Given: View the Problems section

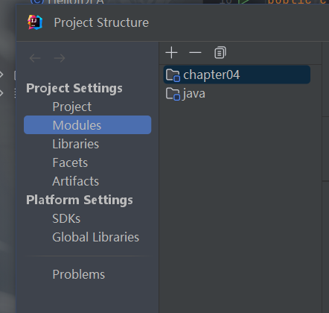Looking at the screenshot, I should [79, 274].
